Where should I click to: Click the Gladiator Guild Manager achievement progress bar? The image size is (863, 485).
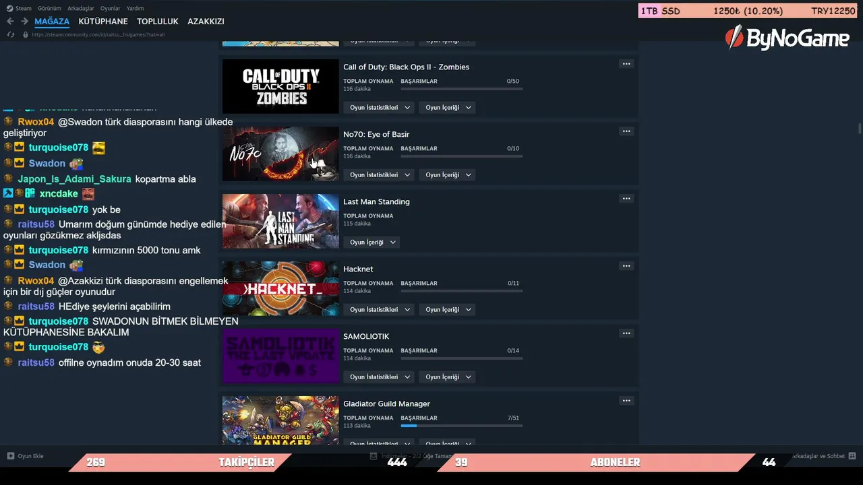click(x=462, y=426)
